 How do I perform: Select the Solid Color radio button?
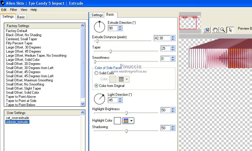pyautogui.click(x=96, y=73)
